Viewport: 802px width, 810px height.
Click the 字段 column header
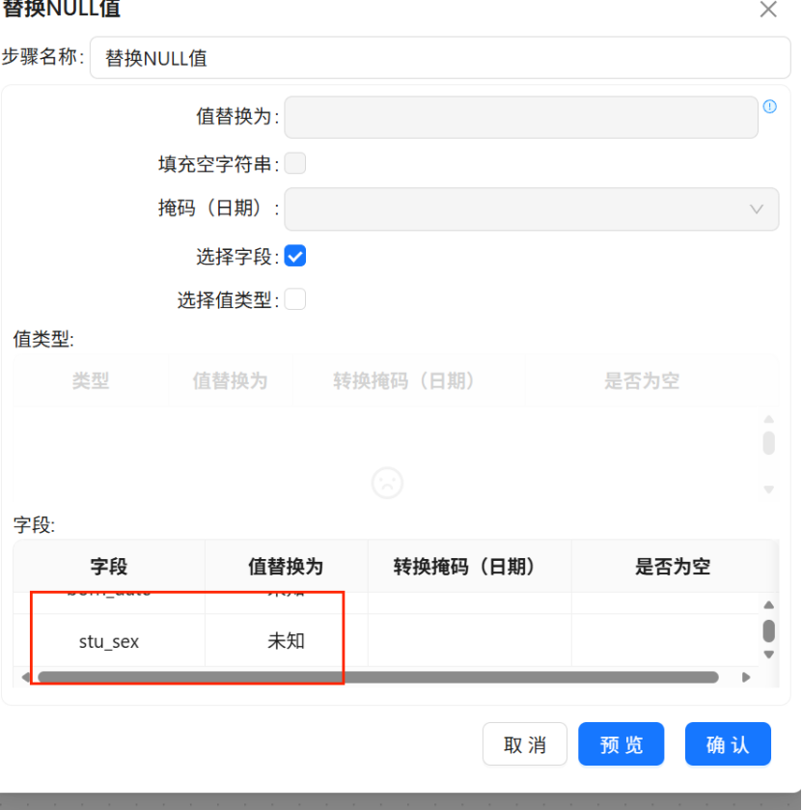coord(109,566)
